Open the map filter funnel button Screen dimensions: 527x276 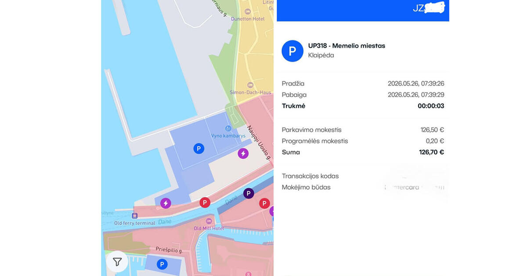coord(117,262)
